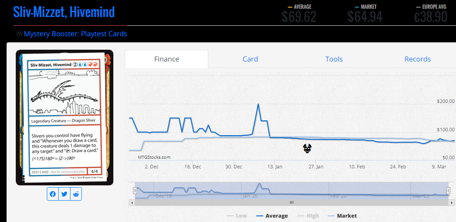Click the Sliv-Mizzet, Hivemind title

click(64, 12)
